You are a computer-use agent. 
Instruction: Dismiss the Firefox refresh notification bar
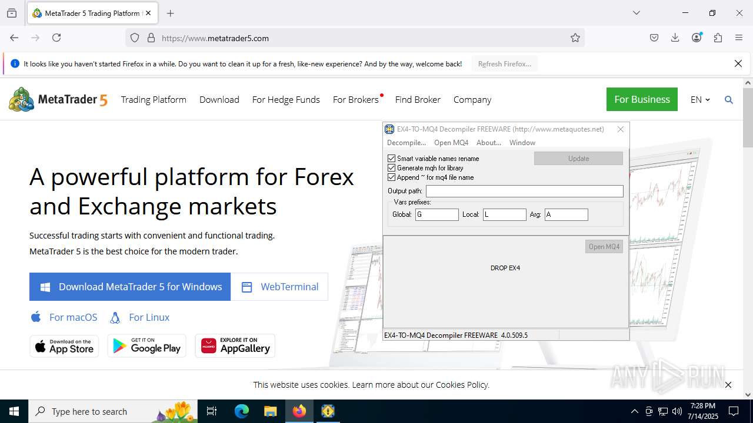tap(738, 63)
